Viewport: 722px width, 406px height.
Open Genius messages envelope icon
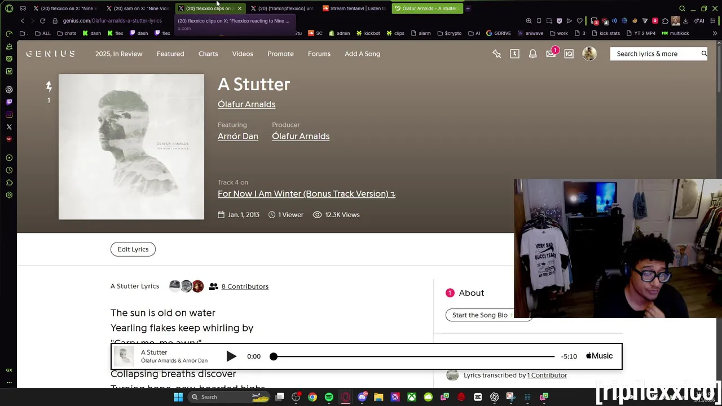click(551, 54)
